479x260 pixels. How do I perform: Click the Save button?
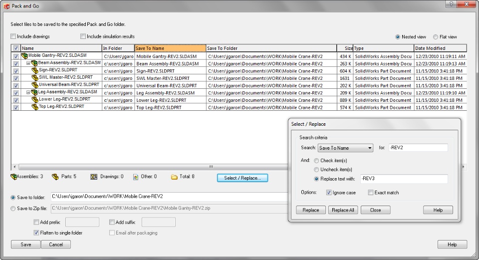pyautogui.click(x=25, y=245)
